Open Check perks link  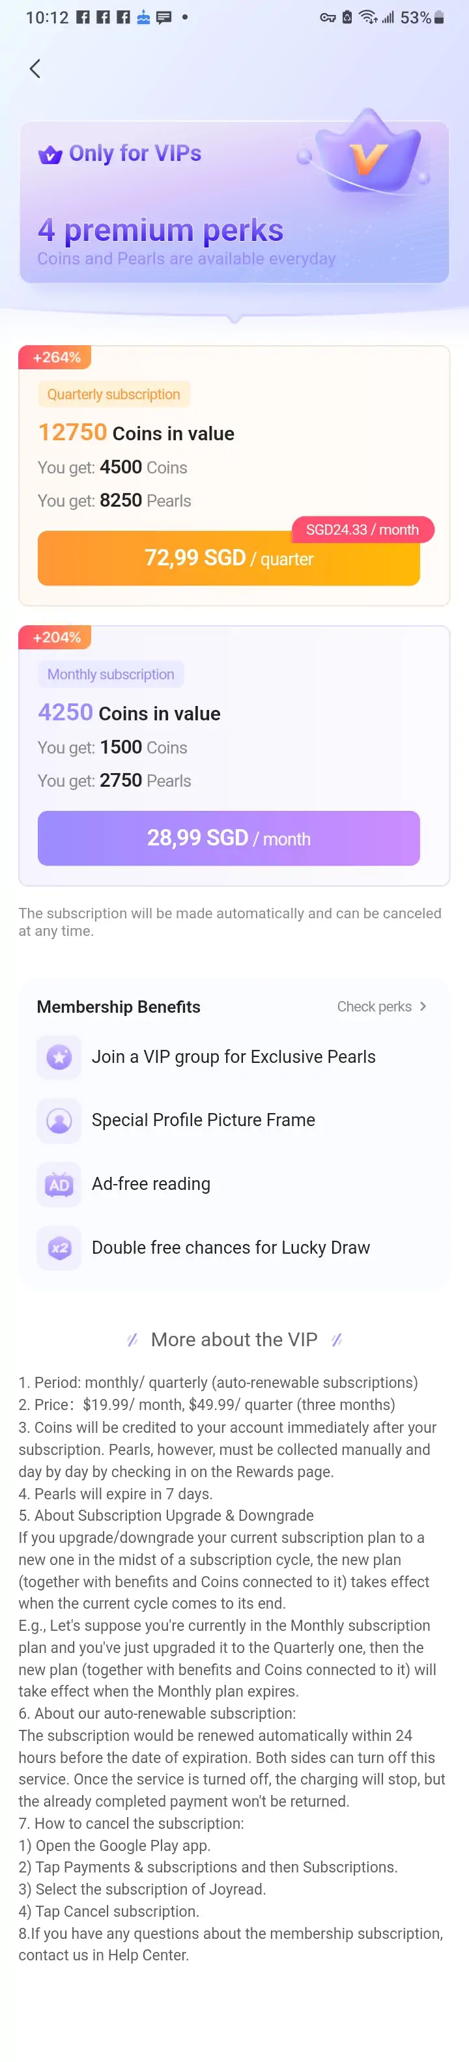[374, 1006]
